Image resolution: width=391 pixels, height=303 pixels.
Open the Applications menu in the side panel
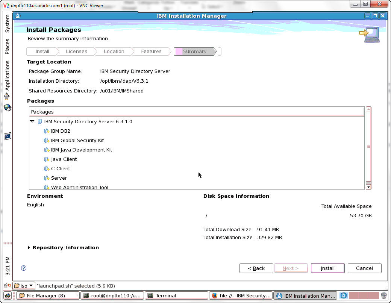point(7,80)
